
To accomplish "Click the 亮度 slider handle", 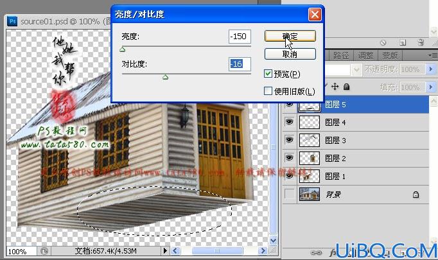I will 123,49.
